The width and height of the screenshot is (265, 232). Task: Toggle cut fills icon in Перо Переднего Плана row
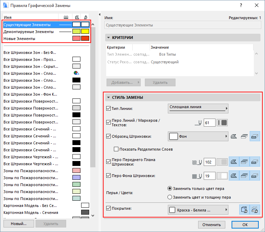point(255,162)
